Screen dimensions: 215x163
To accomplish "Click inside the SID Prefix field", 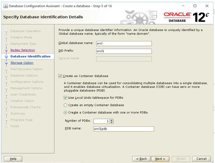I will (124, 51).
